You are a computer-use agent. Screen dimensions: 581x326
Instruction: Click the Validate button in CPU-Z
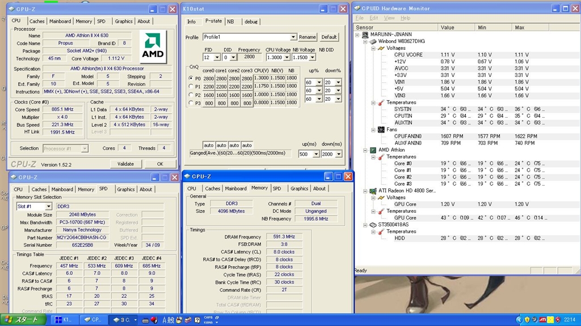coord(125,164)
